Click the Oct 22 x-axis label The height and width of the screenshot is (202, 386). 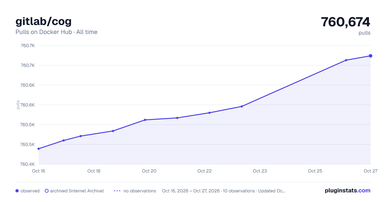pos(205,171)
